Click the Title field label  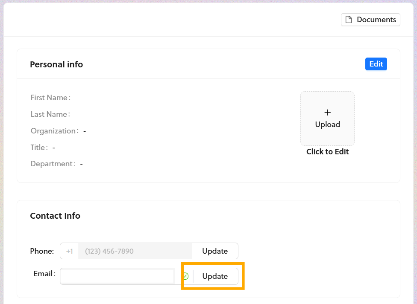click(38, 148)
